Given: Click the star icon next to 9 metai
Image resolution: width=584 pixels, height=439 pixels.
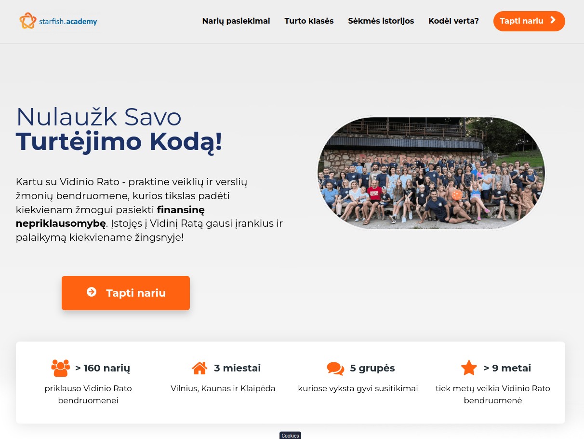Looking at the screenshot, I should point(469,368).
